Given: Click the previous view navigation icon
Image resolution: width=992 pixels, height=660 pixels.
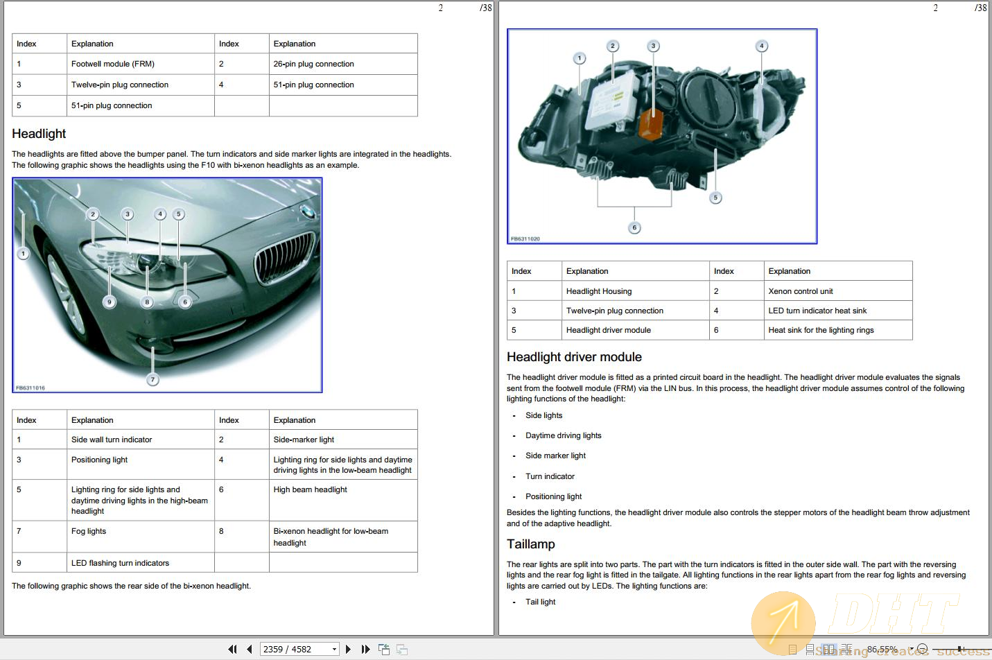Looking at the screenshot, I should [384, 650].
